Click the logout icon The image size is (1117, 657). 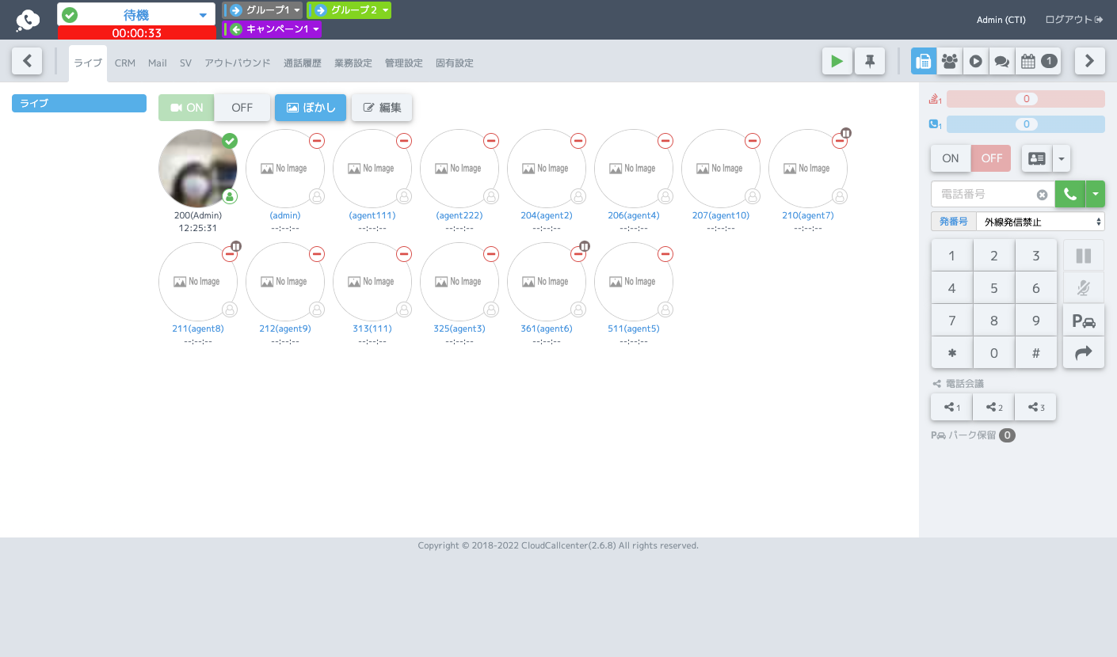1099,20
